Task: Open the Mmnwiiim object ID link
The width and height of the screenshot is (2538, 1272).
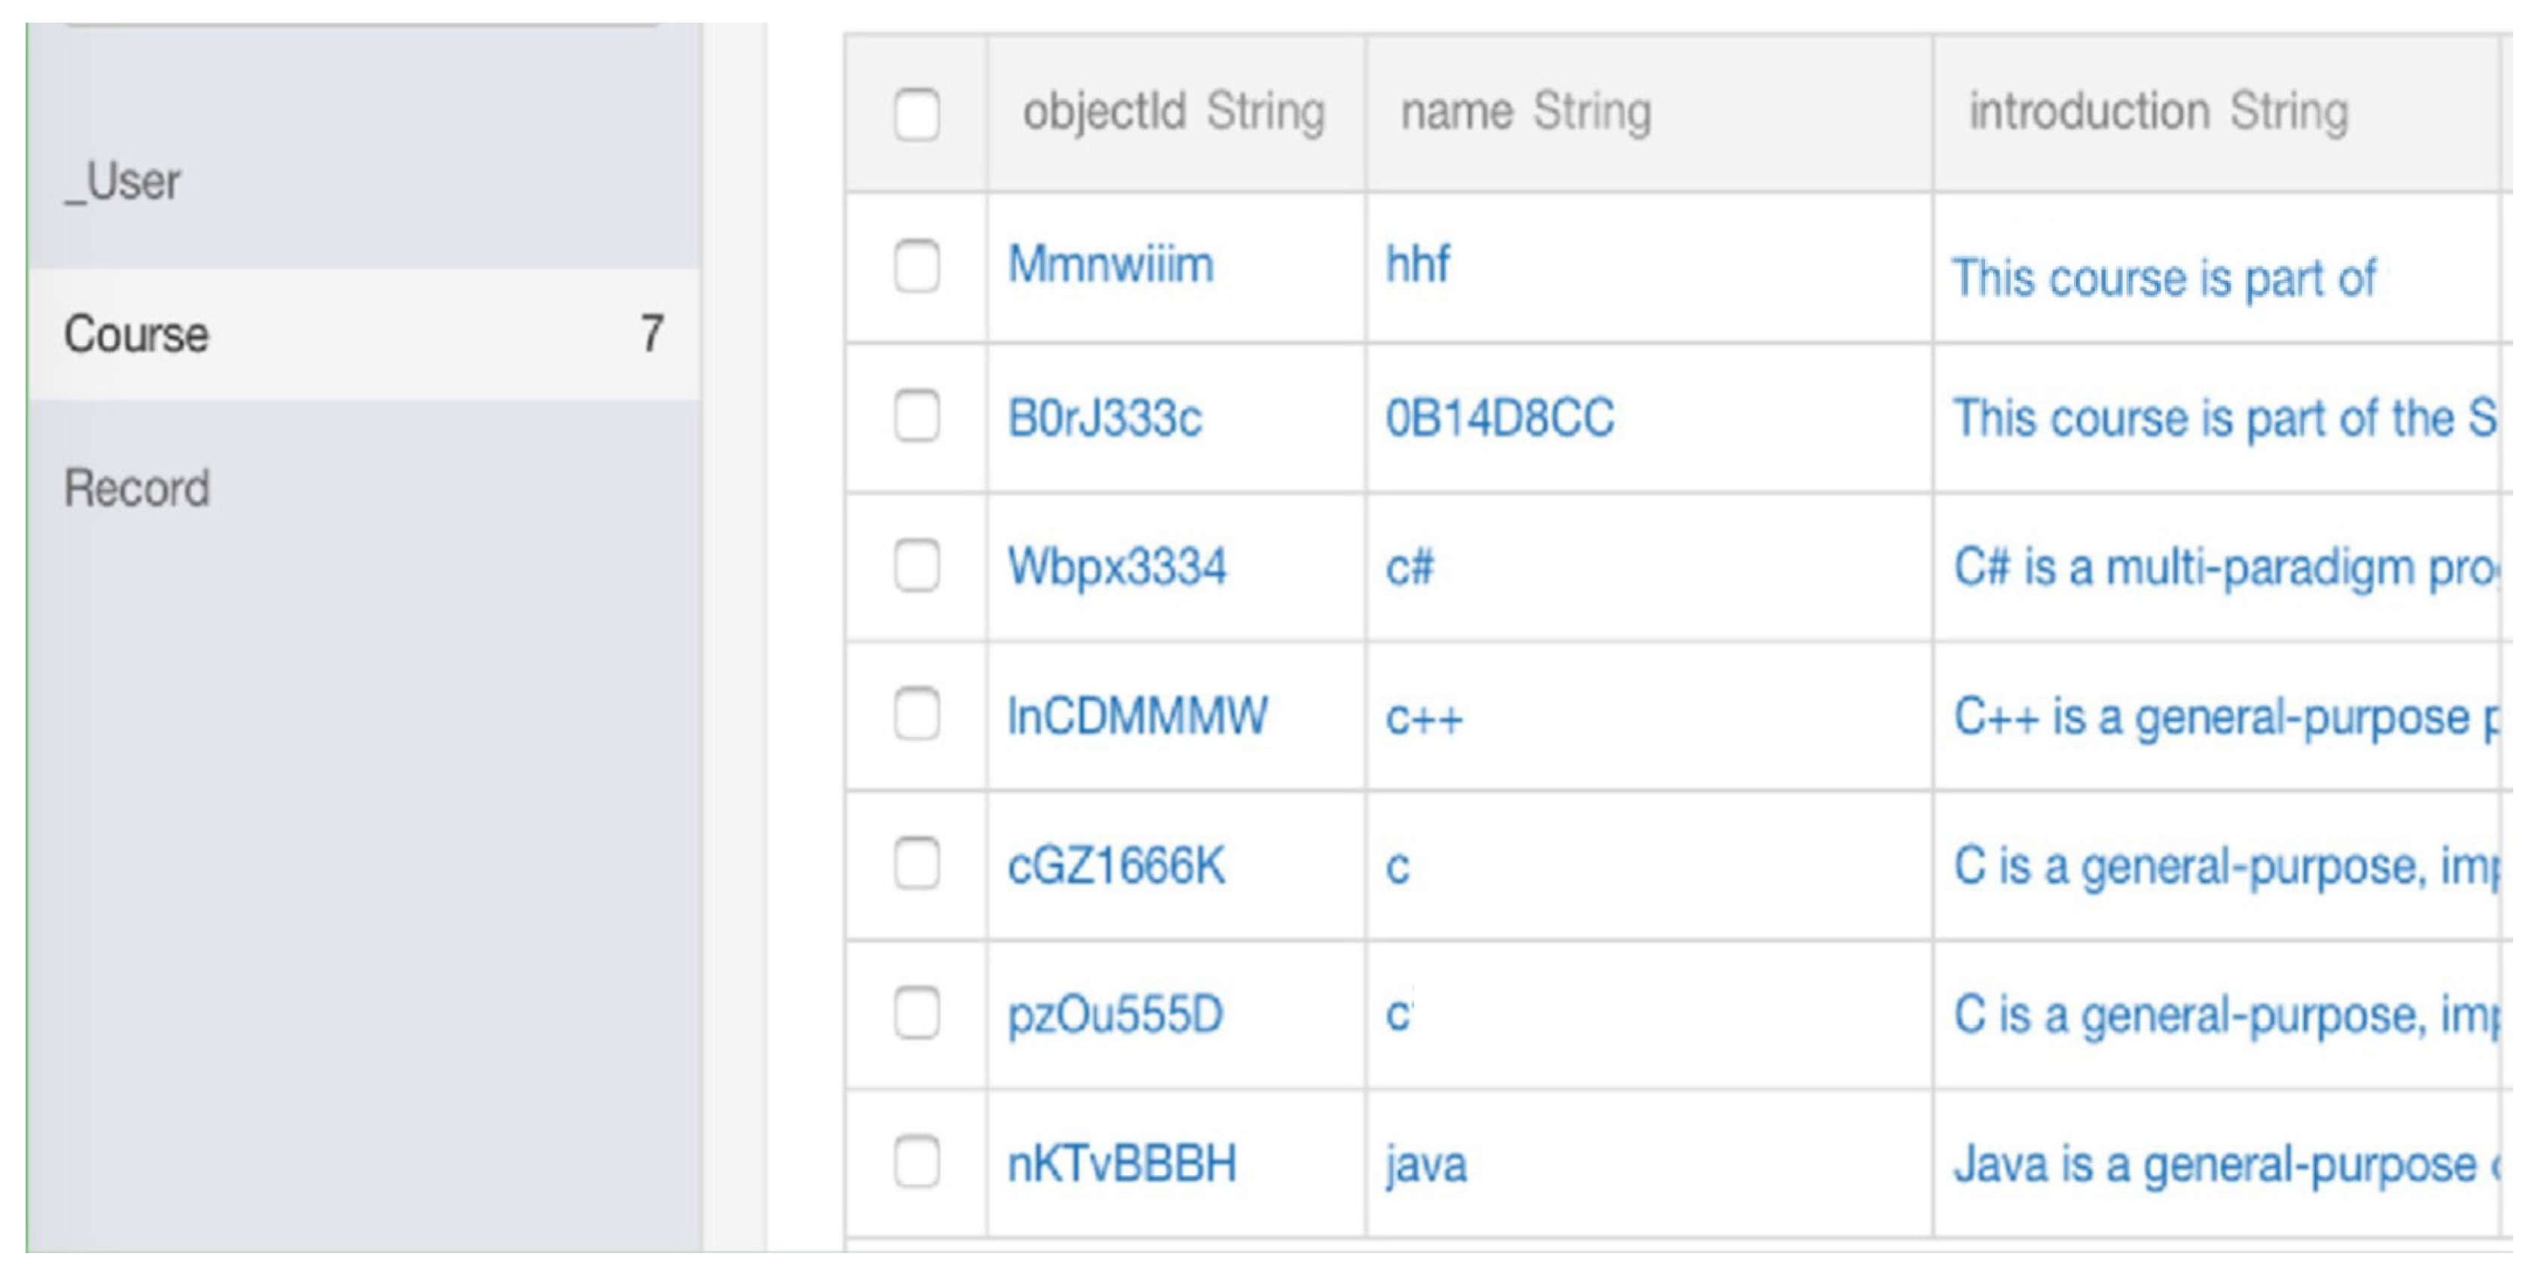Action: click(x=1110, y=265)
